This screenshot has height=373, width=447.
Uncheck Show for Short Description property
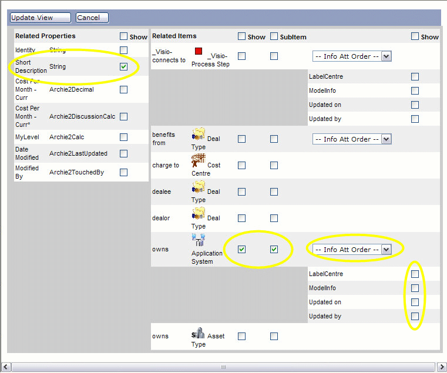coord(123,66)
